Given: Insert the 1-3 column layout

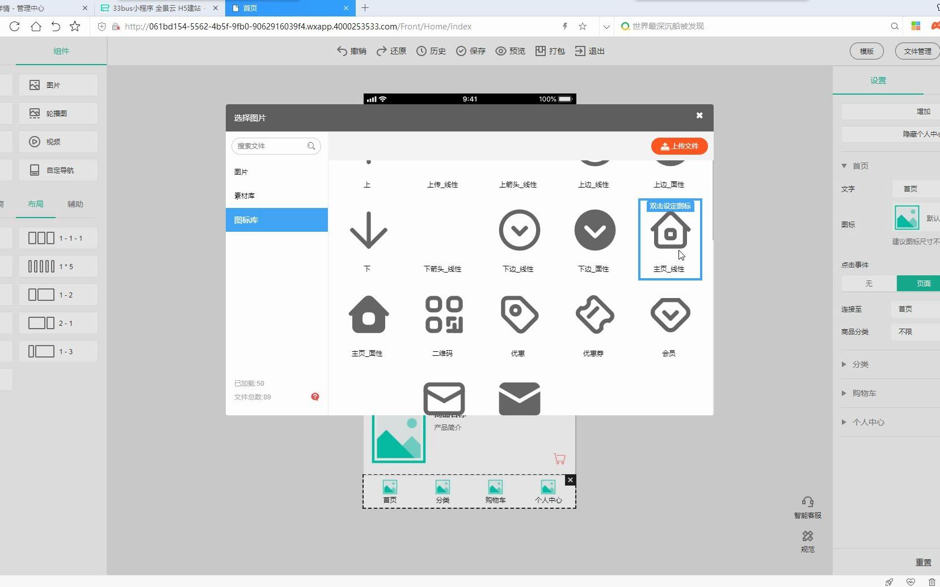Looking at the screenshot, I should [58, 351].
